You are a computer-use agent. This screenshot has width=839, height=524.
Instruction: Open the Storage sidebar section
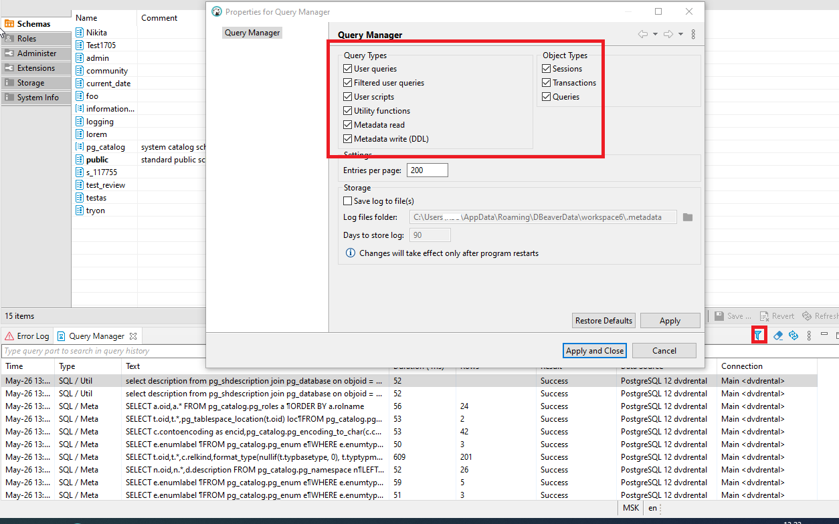35,82
